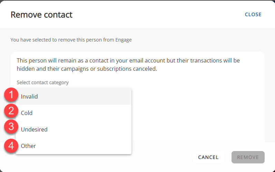Click the word Invalid in highlighted row

pos(29,96)
